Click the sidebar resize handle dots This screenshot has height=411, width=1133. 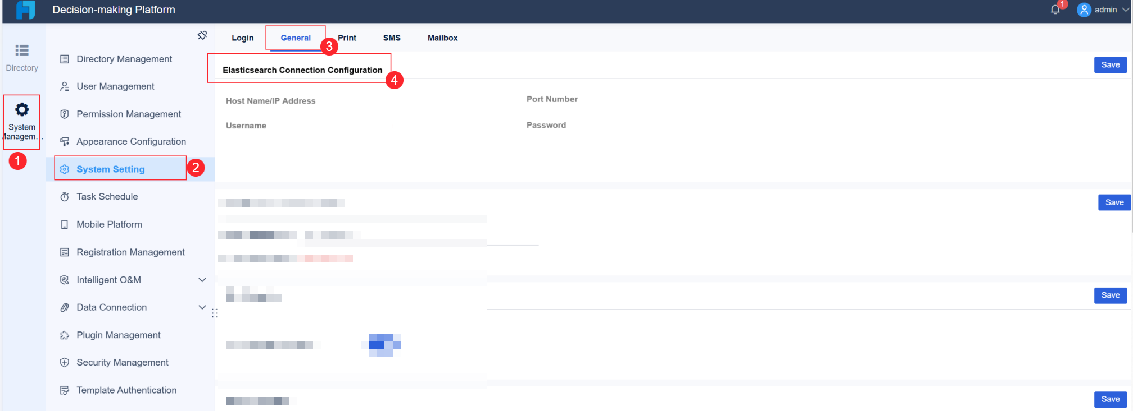click(x=215, y=313)
